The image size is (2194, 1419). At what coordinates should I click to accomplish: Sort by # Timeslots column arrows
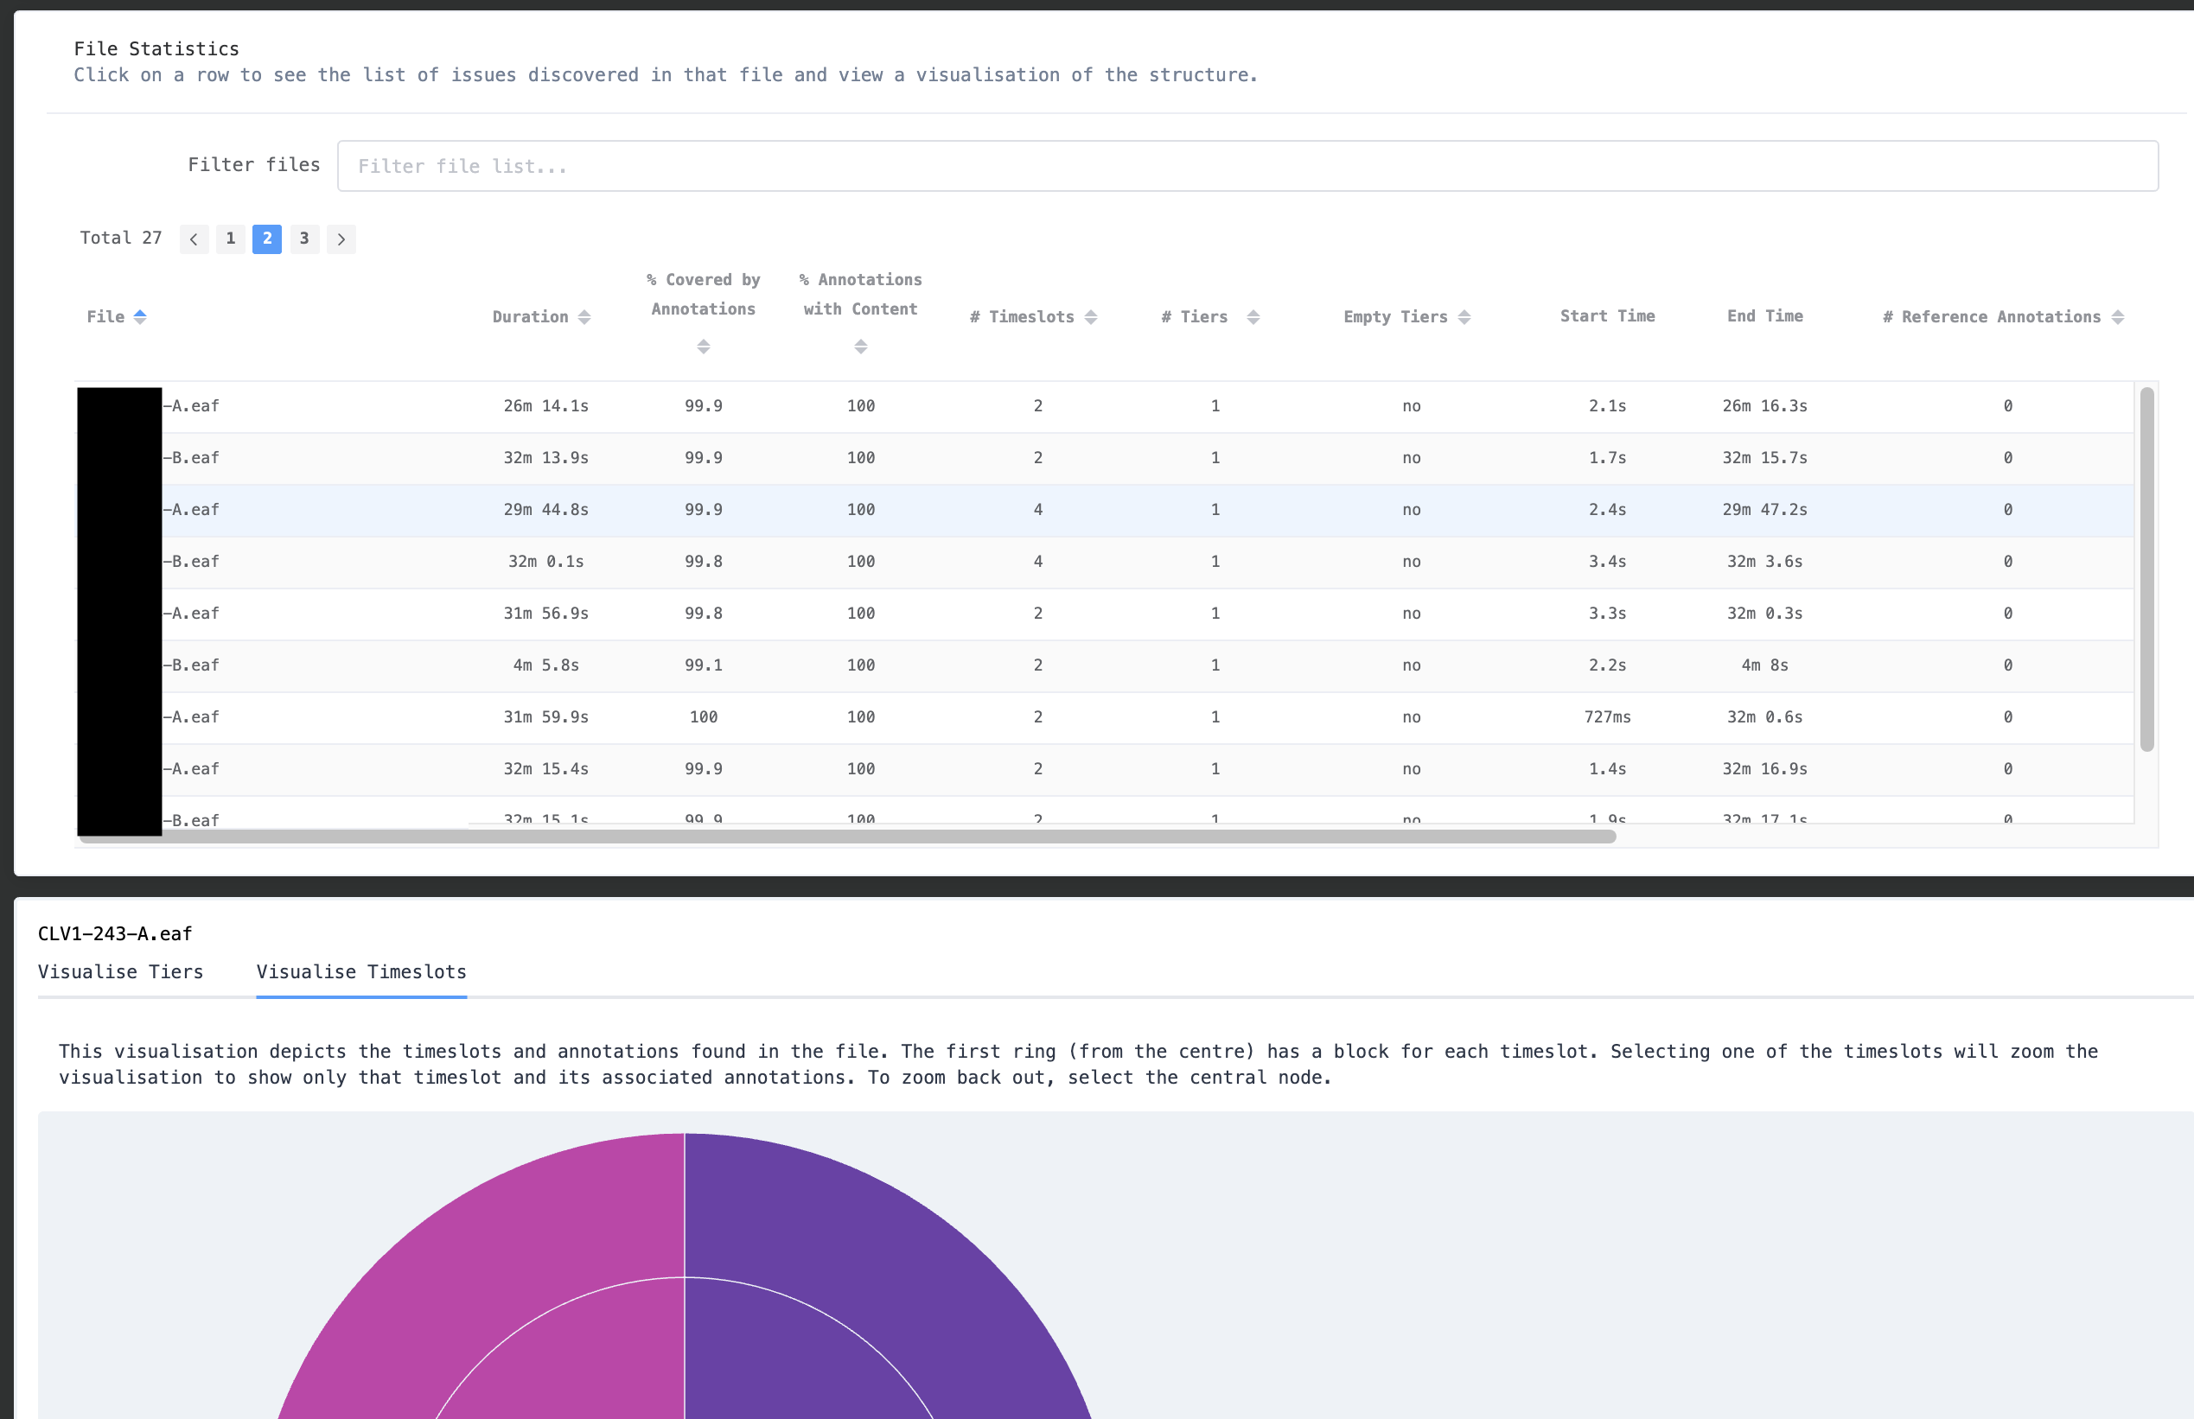[1091, 317]
